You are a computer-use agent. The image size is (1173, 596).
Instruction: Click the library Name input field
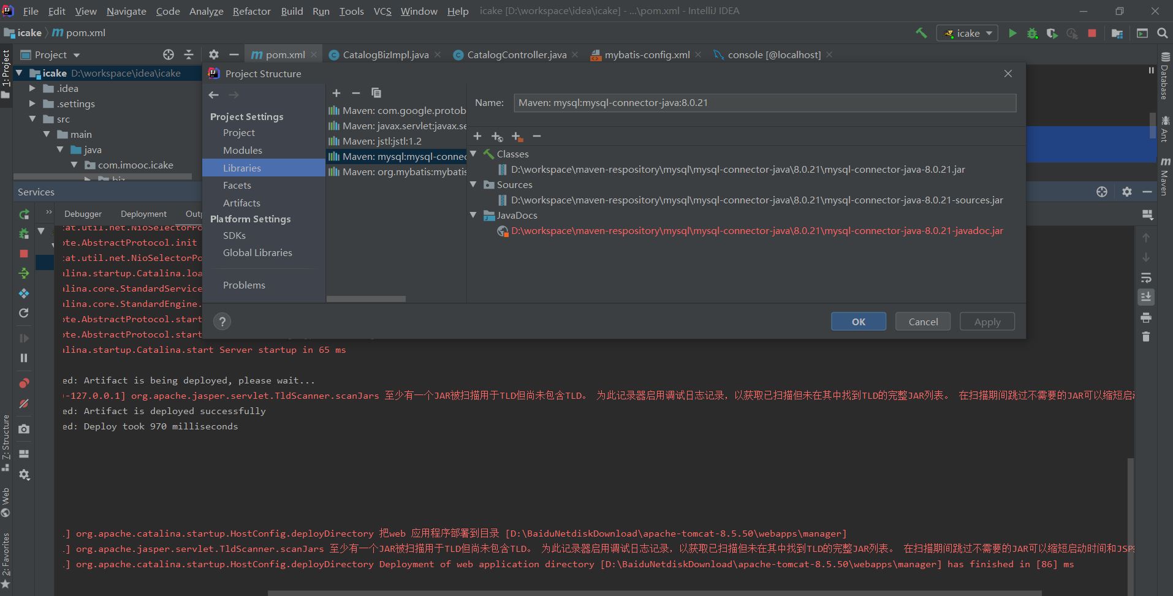pyautogui.click(x=765, y=103)
